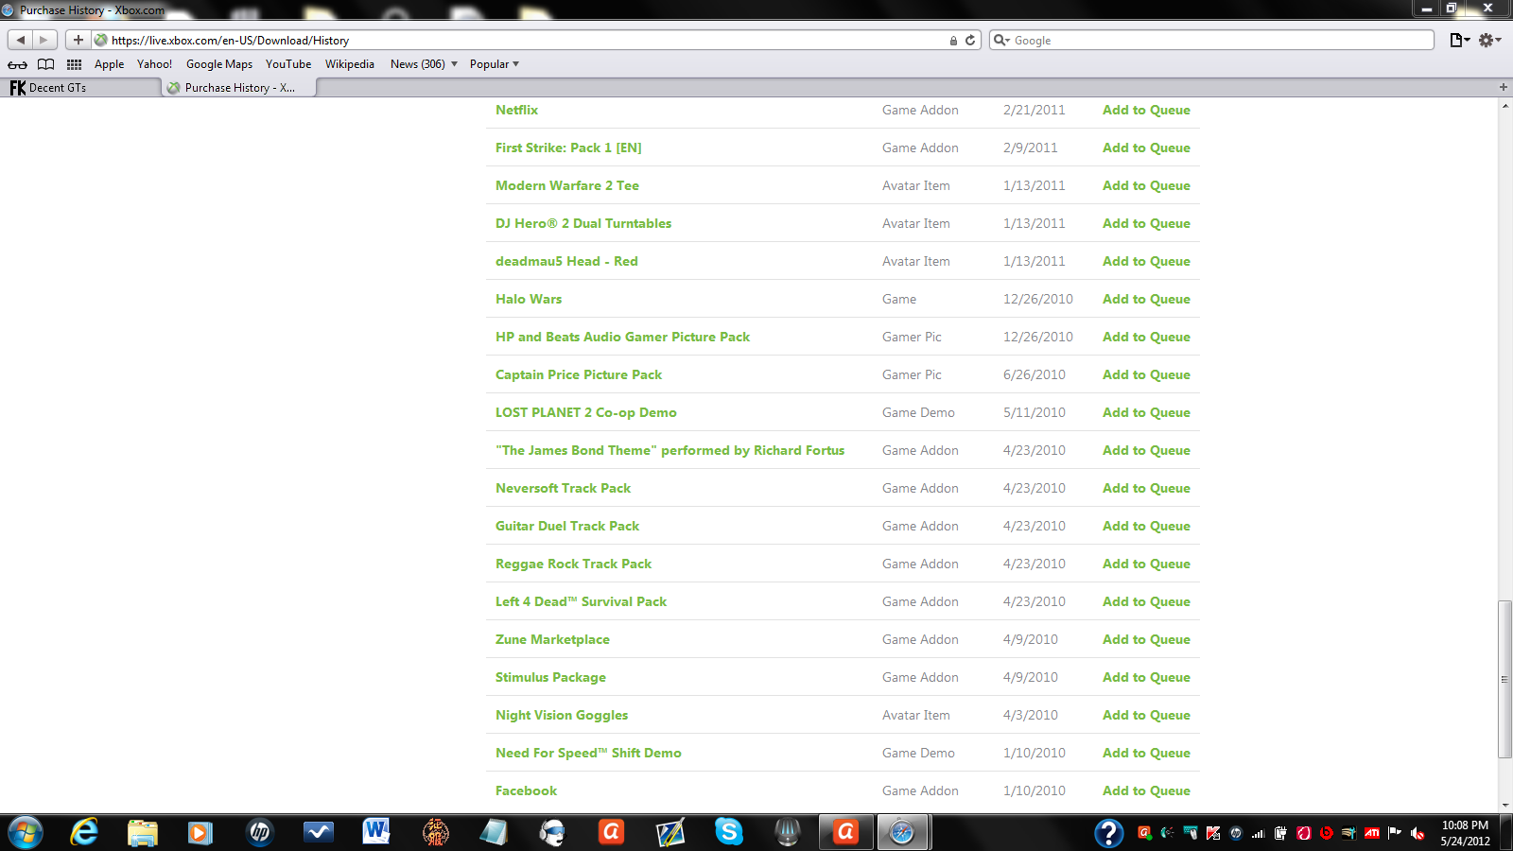Screen dimensions: 1513x851
Task: Switch to Safari in the taskbar
Action: (903, 832)
